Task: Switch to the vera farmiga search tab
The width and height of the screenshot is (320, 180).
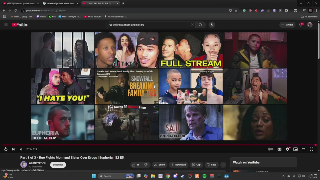Action: click(x=60, y=3)
